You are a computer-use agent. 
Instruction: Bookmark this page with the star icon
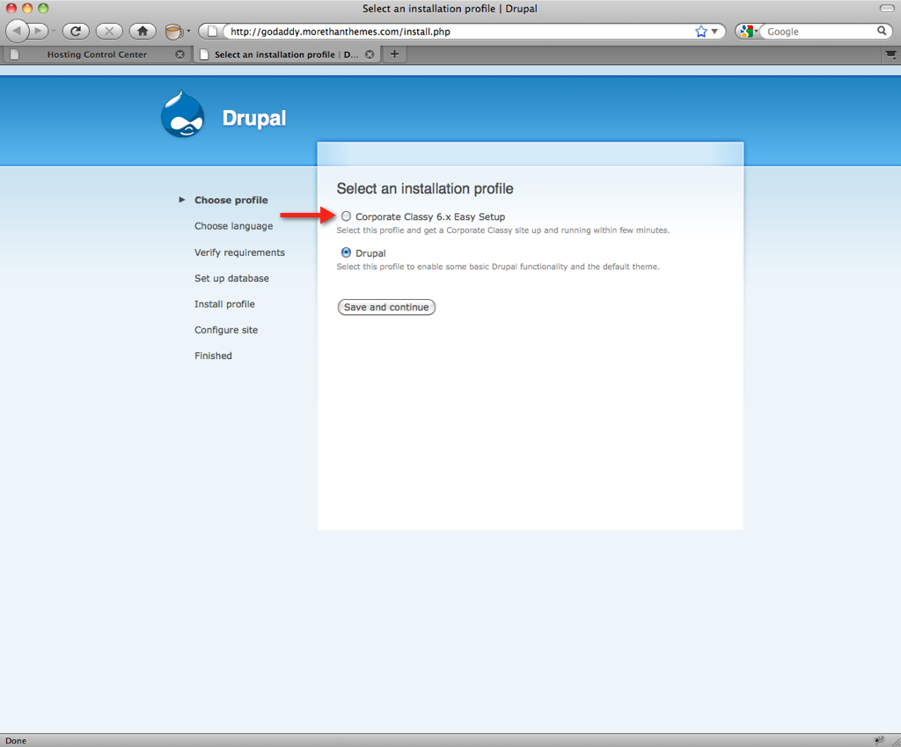click(701, 32)
